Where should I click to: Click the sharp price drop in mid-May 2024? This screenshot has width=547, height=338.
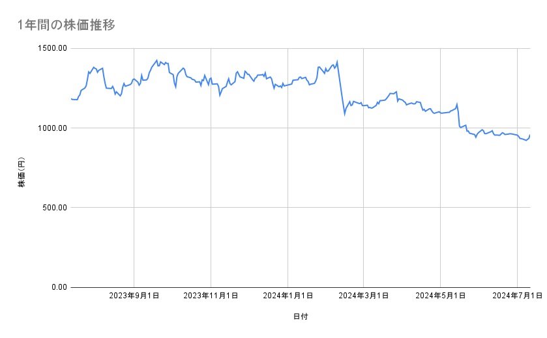click(x=458, y=116)
